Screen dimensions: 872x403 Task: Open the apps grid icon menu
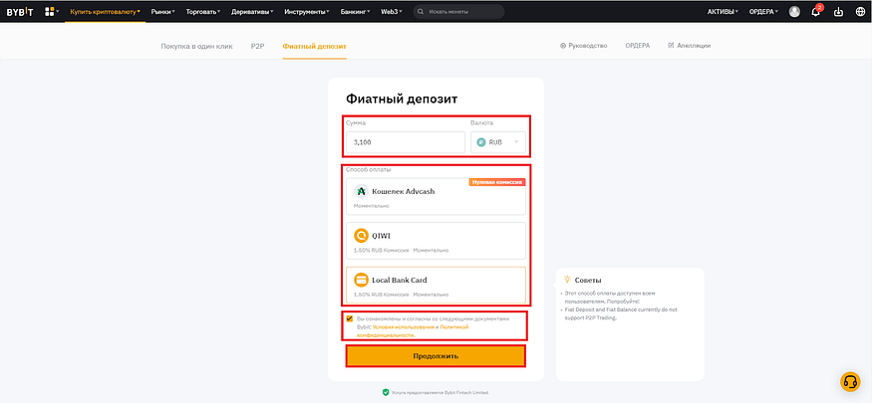tap(50, 11)
